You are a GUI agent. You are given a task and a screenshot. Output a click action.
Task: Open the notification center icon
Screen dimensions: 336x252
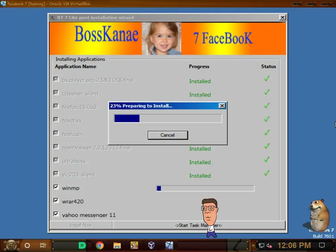click(x=322, y=245)
